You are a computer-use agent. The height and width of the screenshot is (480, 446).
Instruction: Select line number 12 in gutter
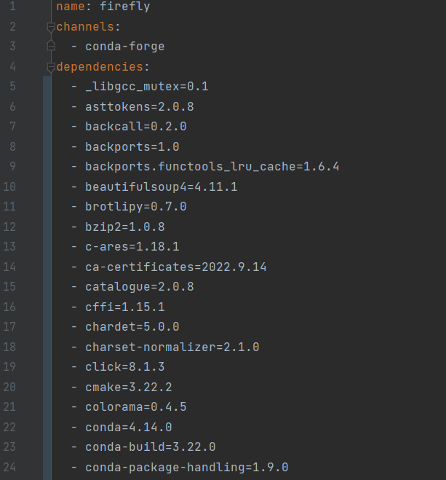pos(9,227)
